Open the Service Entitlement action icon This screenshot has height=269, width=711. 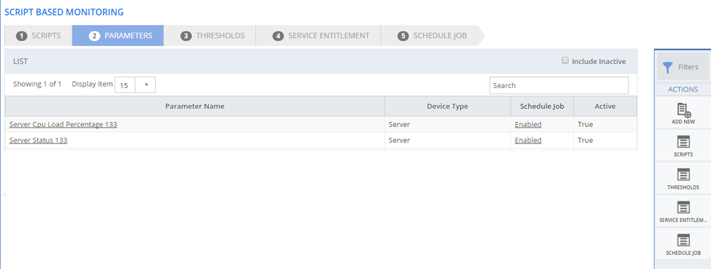pyautogui.click(x=683, y=207)
